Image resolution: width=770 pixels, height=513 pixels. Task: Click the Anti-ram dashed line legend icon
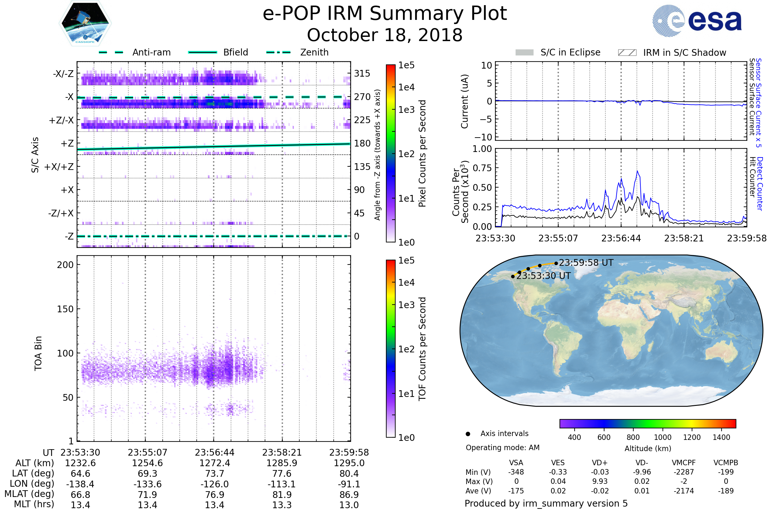(x=111, y=52)
